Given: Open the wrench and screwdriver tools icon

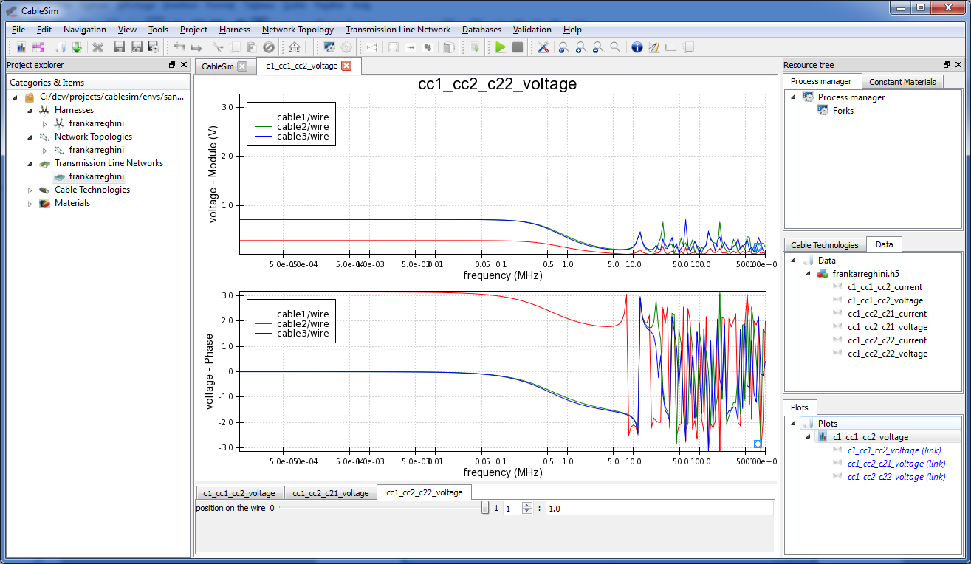Looking at the screenshot, I should (x=543, y=47).
